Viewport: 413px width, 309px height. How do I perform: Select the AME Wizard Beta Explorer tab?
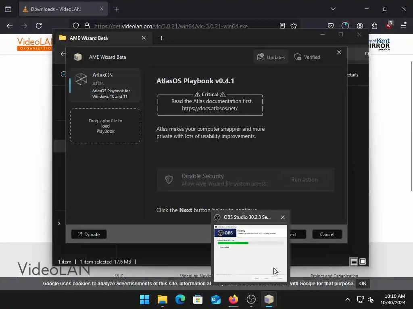102,38
